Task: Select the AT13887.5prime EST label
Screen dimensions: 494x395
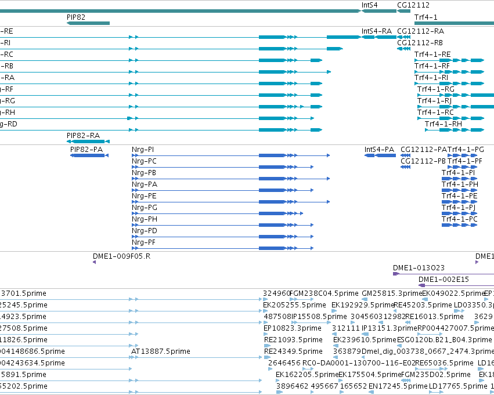Action: [161, 351]
